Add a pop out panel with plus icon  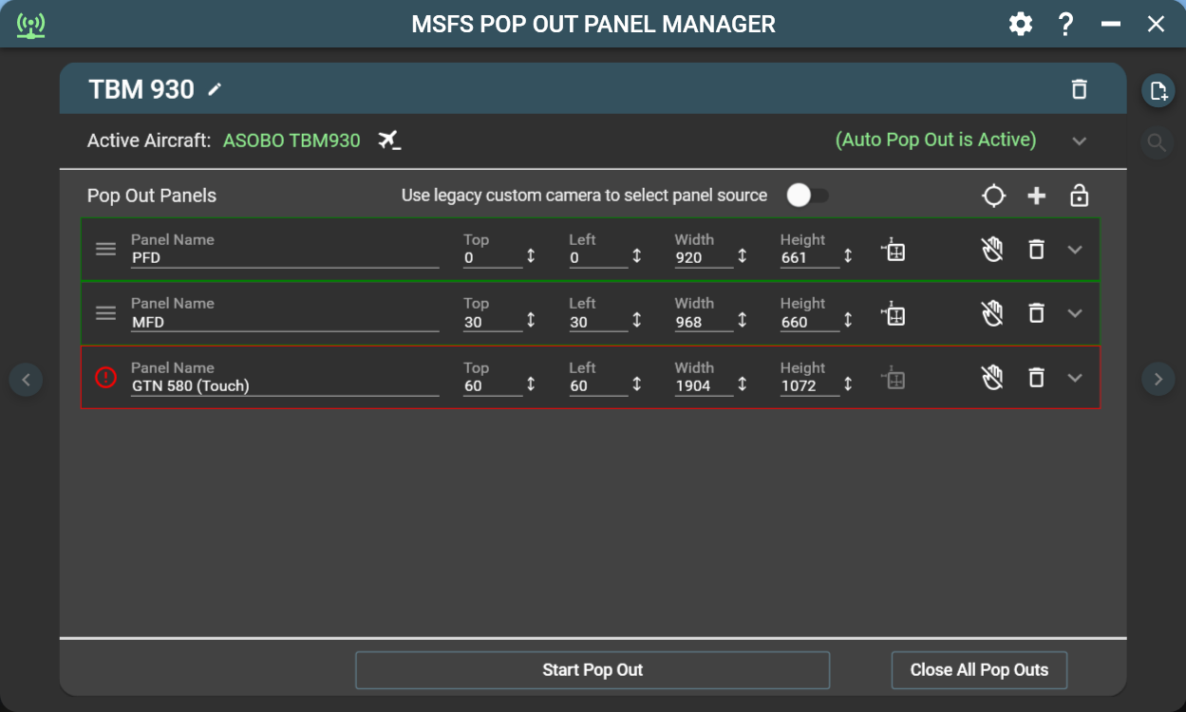(x=1037, y=196)
